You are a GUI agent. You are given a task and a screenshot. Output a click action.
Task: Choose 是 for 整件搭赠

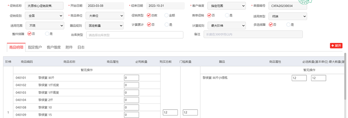47,34
